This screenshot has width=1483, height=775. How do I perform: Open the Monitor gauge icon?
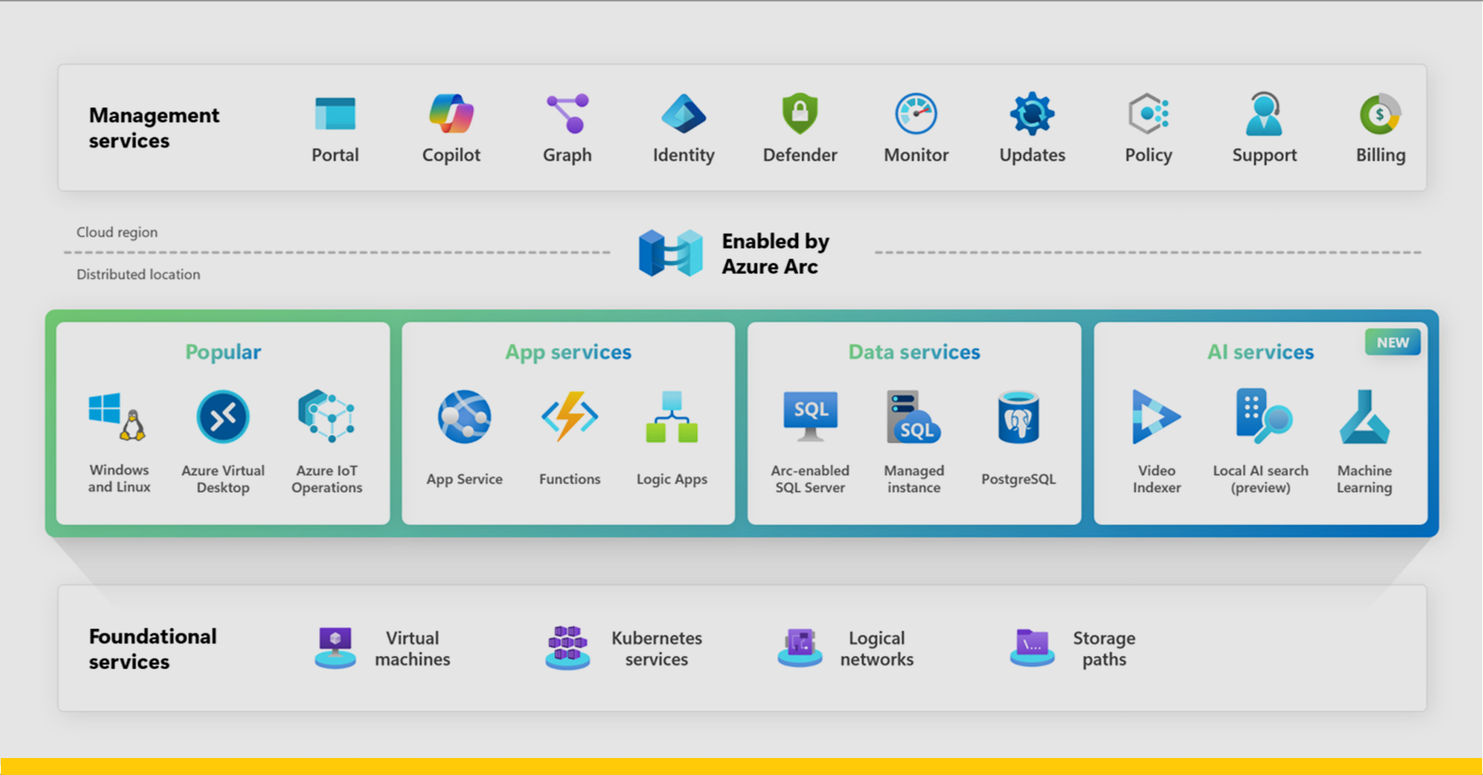tap(916, 114)
